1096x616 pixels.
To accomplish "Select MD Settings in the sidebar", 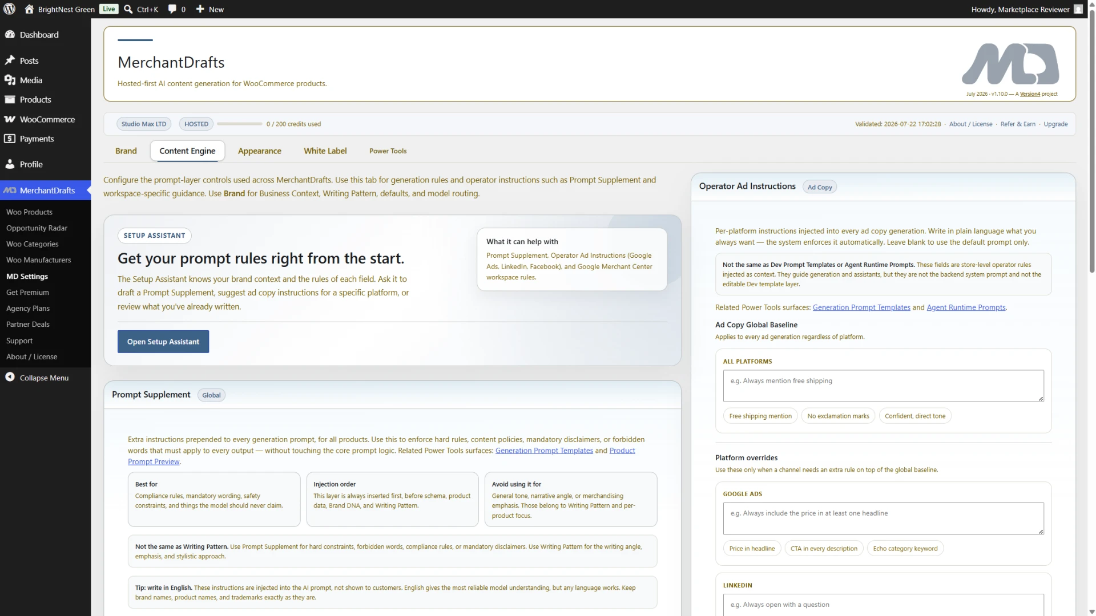I will click(x=27, y=276).
